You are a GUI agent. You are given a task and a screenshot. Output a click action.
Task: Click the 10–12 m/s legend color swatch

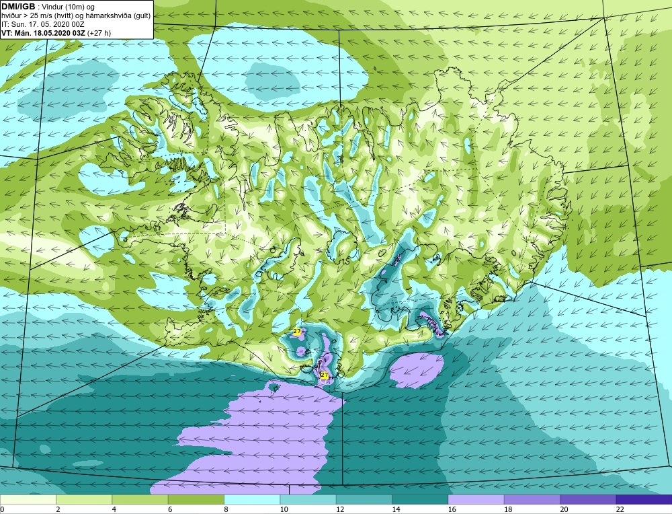point(308,499)
